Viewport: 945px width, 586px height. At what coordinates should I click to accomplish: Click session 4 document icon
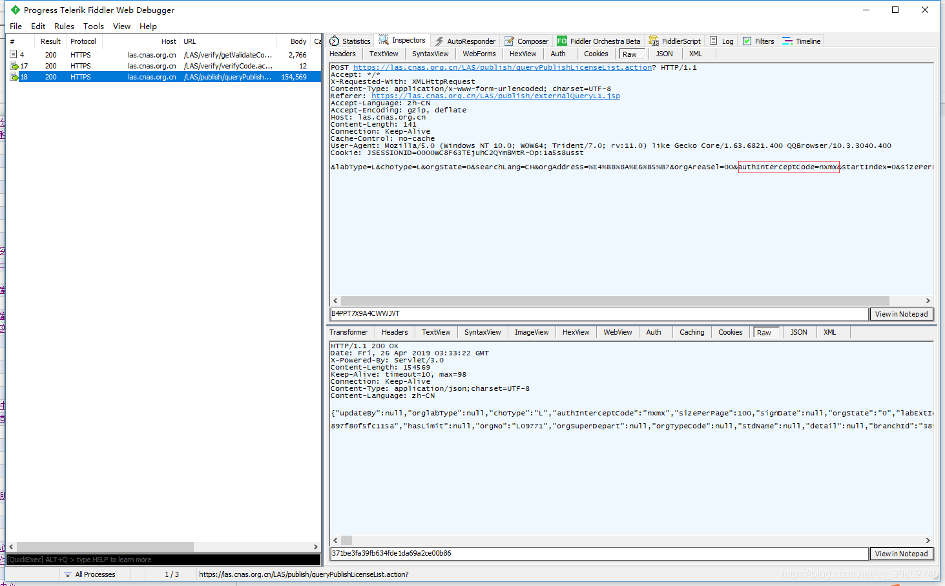click(14, 55)
